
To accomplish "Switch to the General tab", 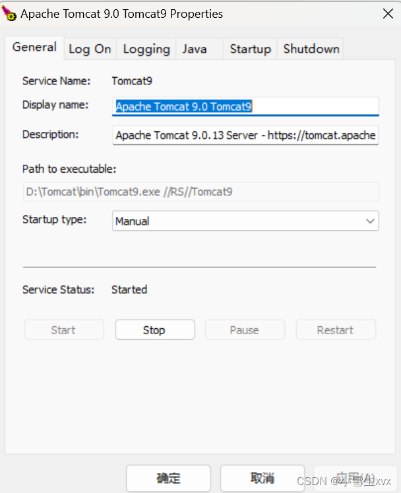I will coord(34,47).
